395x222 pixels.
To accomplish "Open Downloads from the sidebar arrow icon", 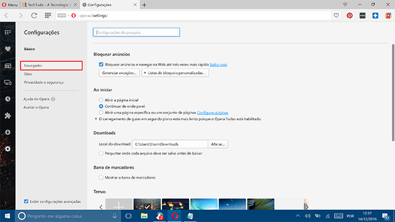I will [x=8, y=132].
